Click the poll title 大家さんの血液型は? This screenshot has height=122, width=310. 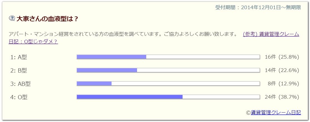click(47, 19)
